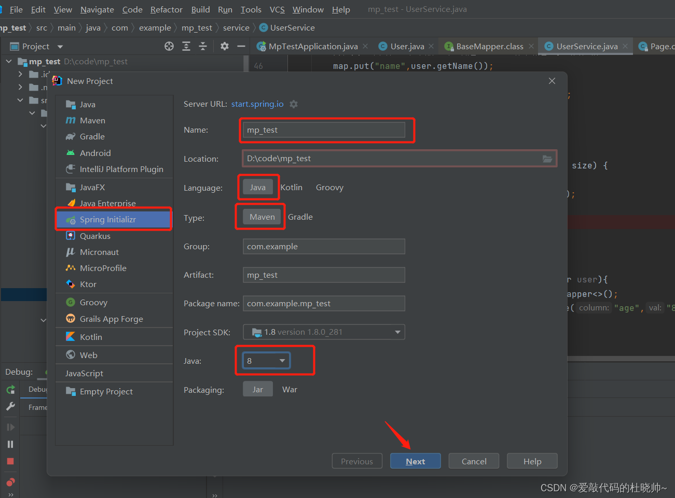Click the Artifact input field
Image resolution: width=675 pixels, height=498 pixels.
pyautogui.click(x=324, y=275)
